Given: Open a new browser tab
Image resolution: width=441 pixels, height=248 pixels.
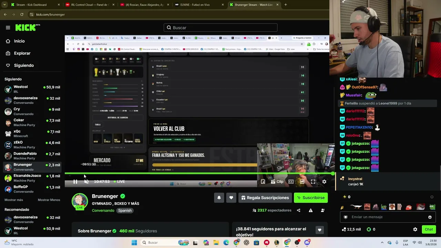Looking at the screenshot, I should 286,5.
